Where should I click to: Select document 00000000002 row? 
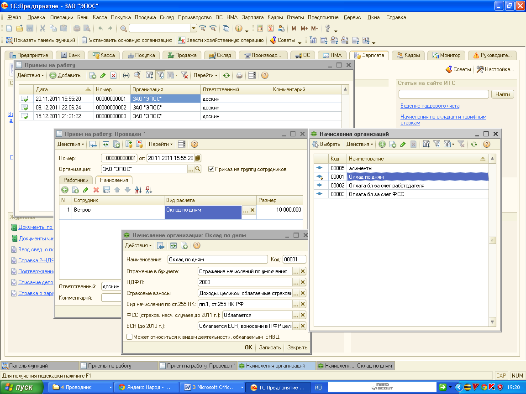click(180, 108)
